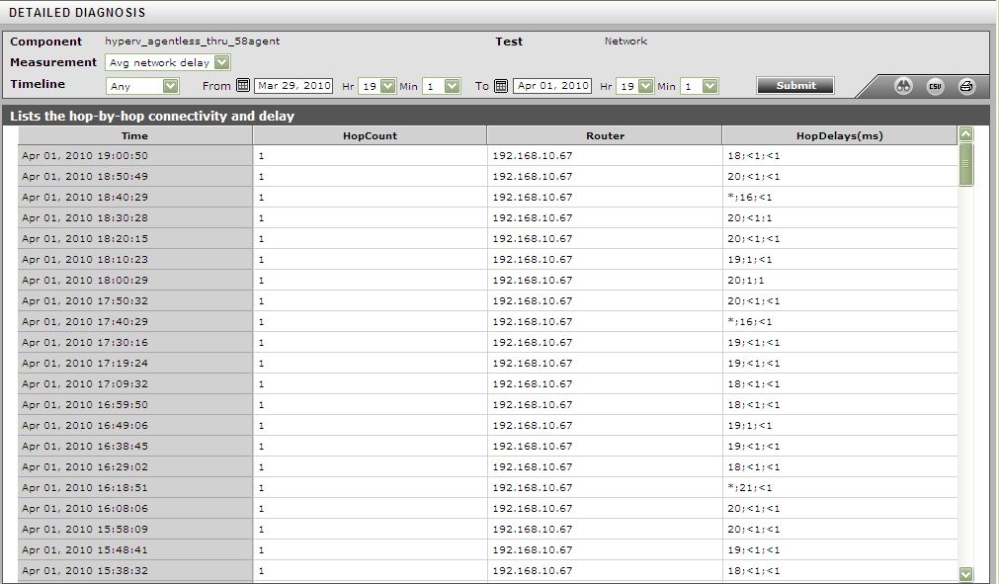This screenshot has height=584, width=999.
Task: Click component name hyperv_agentless_thru_58agent
Action: (x=193, y=41)
